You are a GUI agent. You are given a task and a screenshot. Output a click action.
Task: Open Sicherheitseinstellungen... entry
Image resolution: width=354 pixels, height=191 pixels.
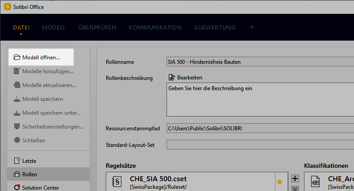point(53,127)
